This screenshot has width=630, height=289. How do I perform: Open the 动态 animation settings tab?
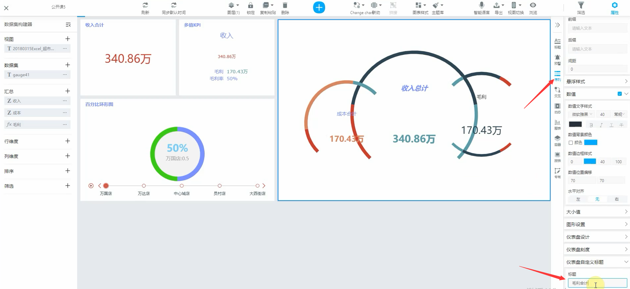558,108
